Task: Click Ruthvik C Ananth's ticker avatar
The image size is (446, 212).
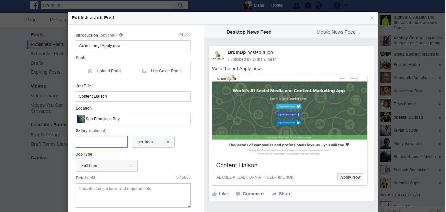Action: [x=386, y=20]
